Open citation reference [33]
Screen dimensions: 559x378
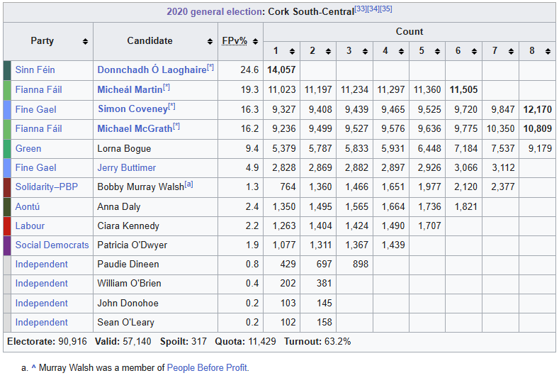click(x=361, y=9)
